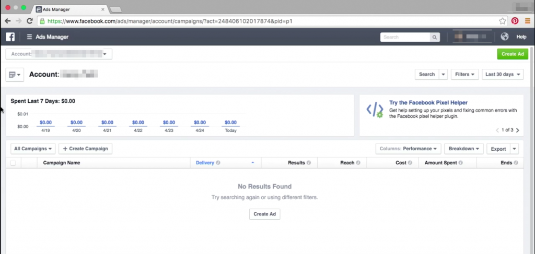This screenshot has height=254, width=535.
Task: Open Try the Facebook Pixel Helper link
Action: (428, 102)
